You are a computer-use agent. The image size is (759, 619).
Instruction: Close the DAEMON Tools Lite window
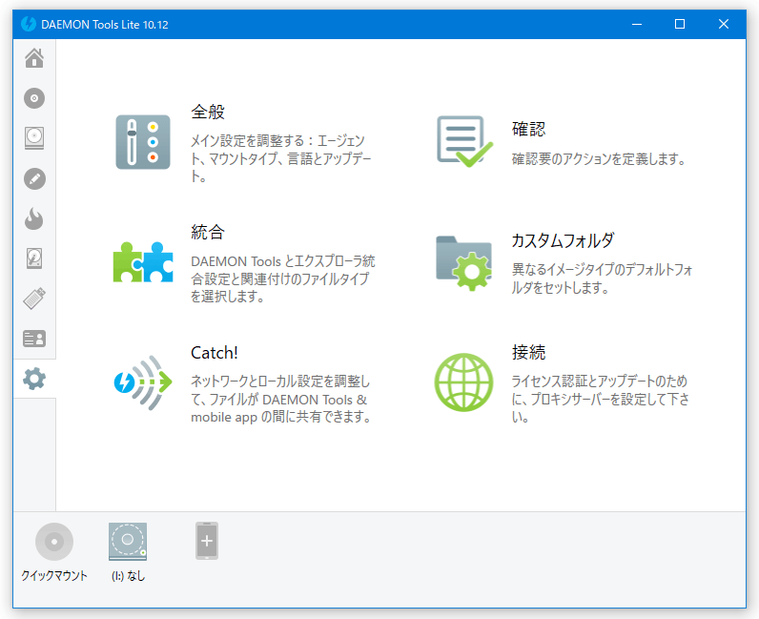pos(723,24)
